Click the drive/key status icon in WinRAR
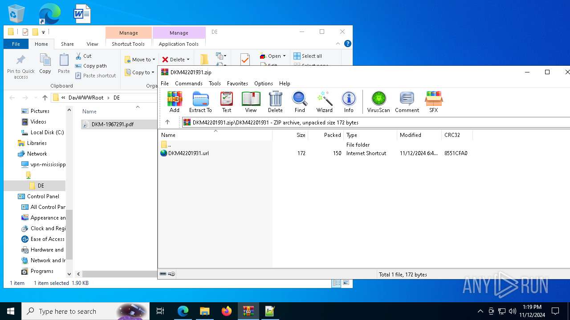 tap(167, 274)
